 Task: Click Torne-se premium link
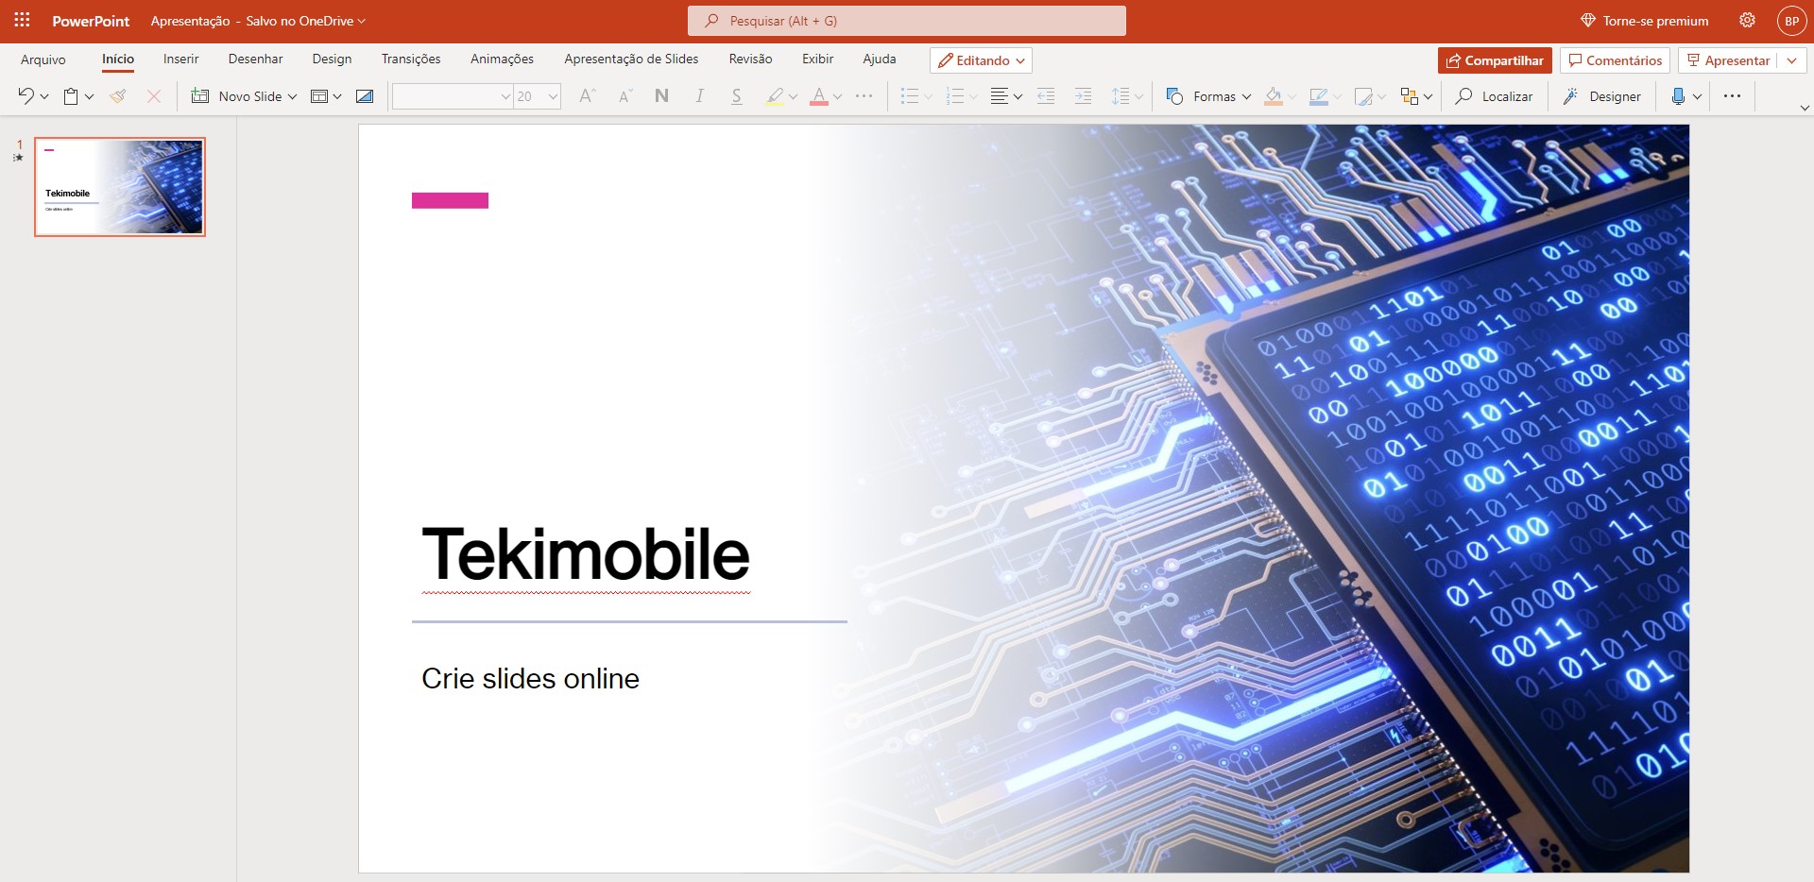coord(1645,21)
